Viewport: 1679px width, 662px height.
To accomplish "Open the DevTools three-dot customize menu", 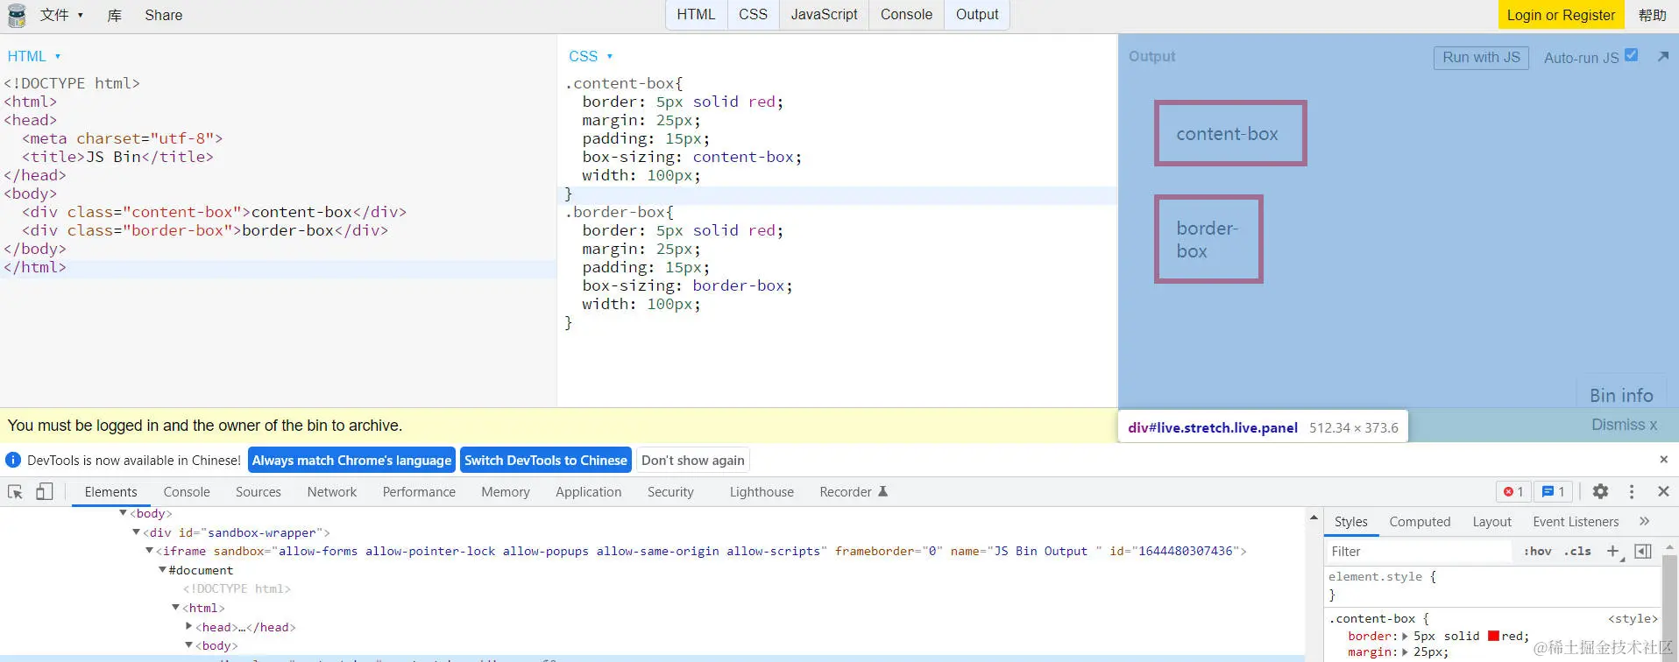I will 1632,491.
